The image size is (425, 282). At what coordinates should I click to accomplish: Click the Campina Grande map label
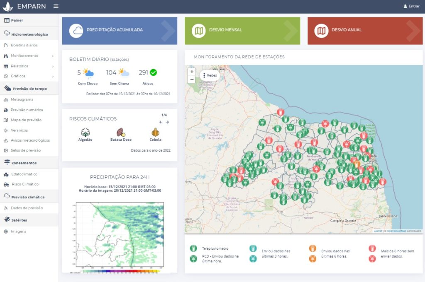[x=343, y=221]
